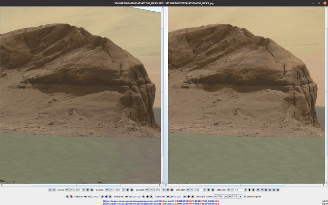Click the thin minus button for zoomR
328x205 pixels.
click(151, 190)
